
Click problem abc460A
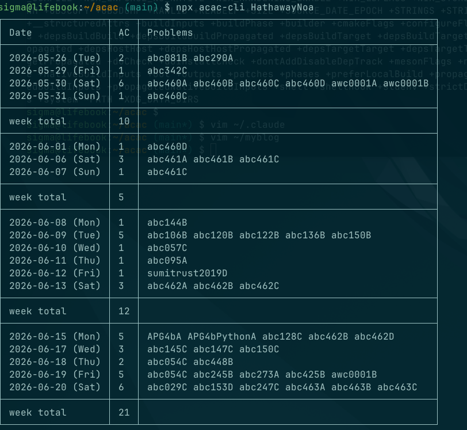pyautogui.click(x=167, y=83)
